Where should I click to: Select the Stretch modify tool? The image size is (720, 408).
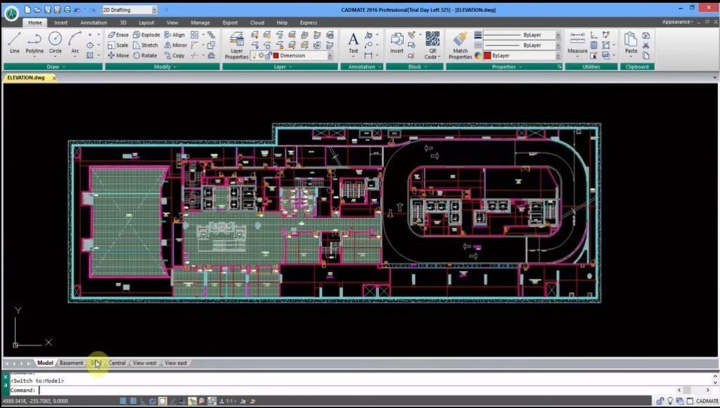(148, 44)
